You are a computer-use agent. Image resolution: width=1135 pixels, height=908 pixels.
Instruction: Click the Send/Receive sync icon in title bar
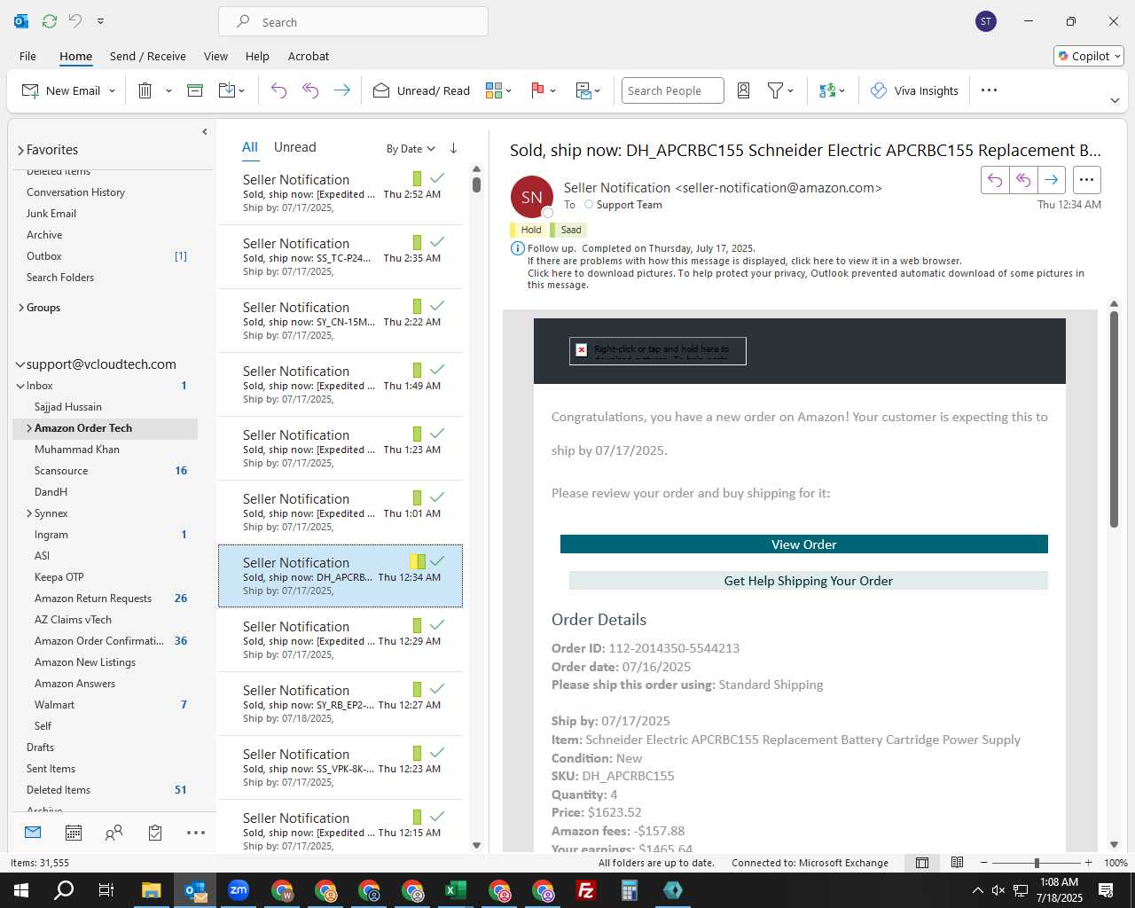tap(50, 20)
